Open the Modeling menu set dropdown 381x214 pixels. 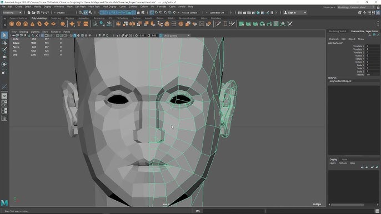(x=12, y=12)
